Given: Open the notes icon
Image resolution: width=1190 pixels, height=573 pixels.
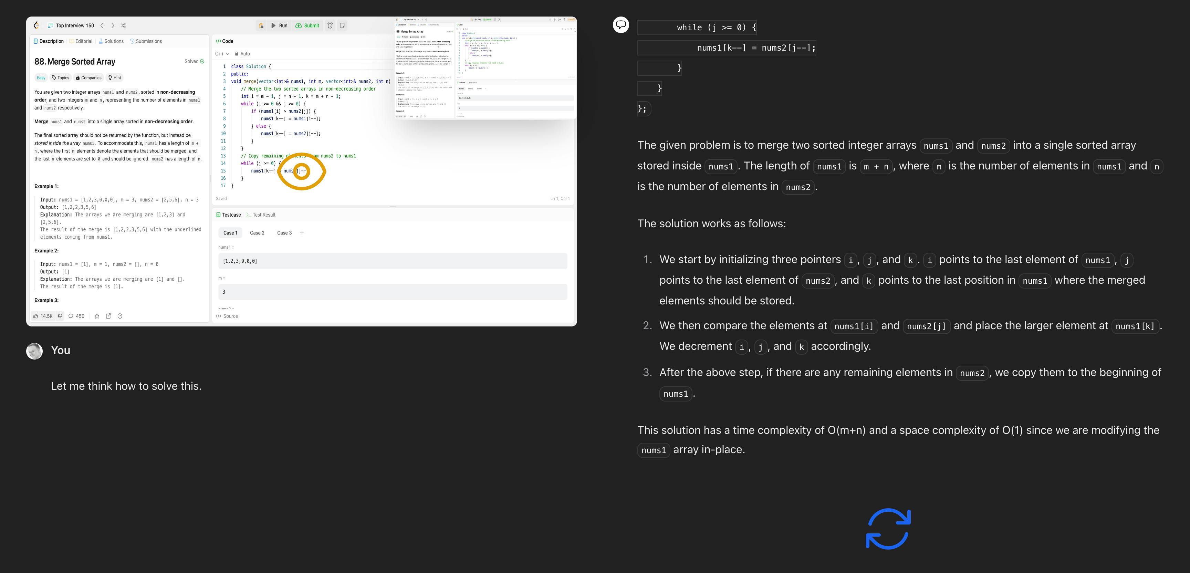Looking at the screenshot, I should (x=342, y=25).
